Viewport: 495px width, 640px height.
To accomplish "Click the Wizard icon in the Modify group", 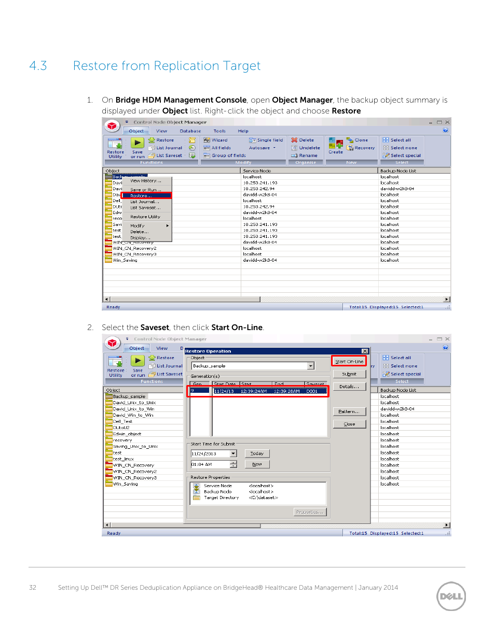I will (x=207, y=140).
